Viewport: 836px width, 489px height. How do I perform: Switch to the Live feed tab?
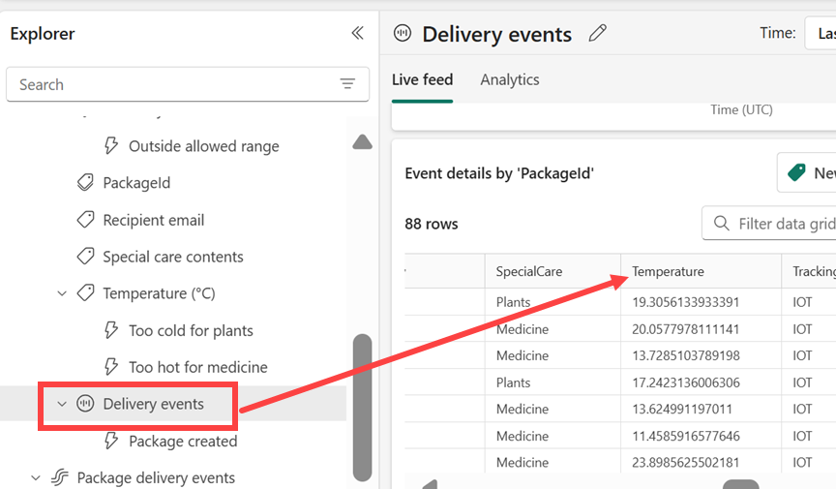pyautogui.click(x=422, y=79)
